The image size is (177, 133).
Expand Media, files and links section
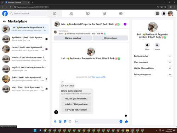click(x=152, y=68)
